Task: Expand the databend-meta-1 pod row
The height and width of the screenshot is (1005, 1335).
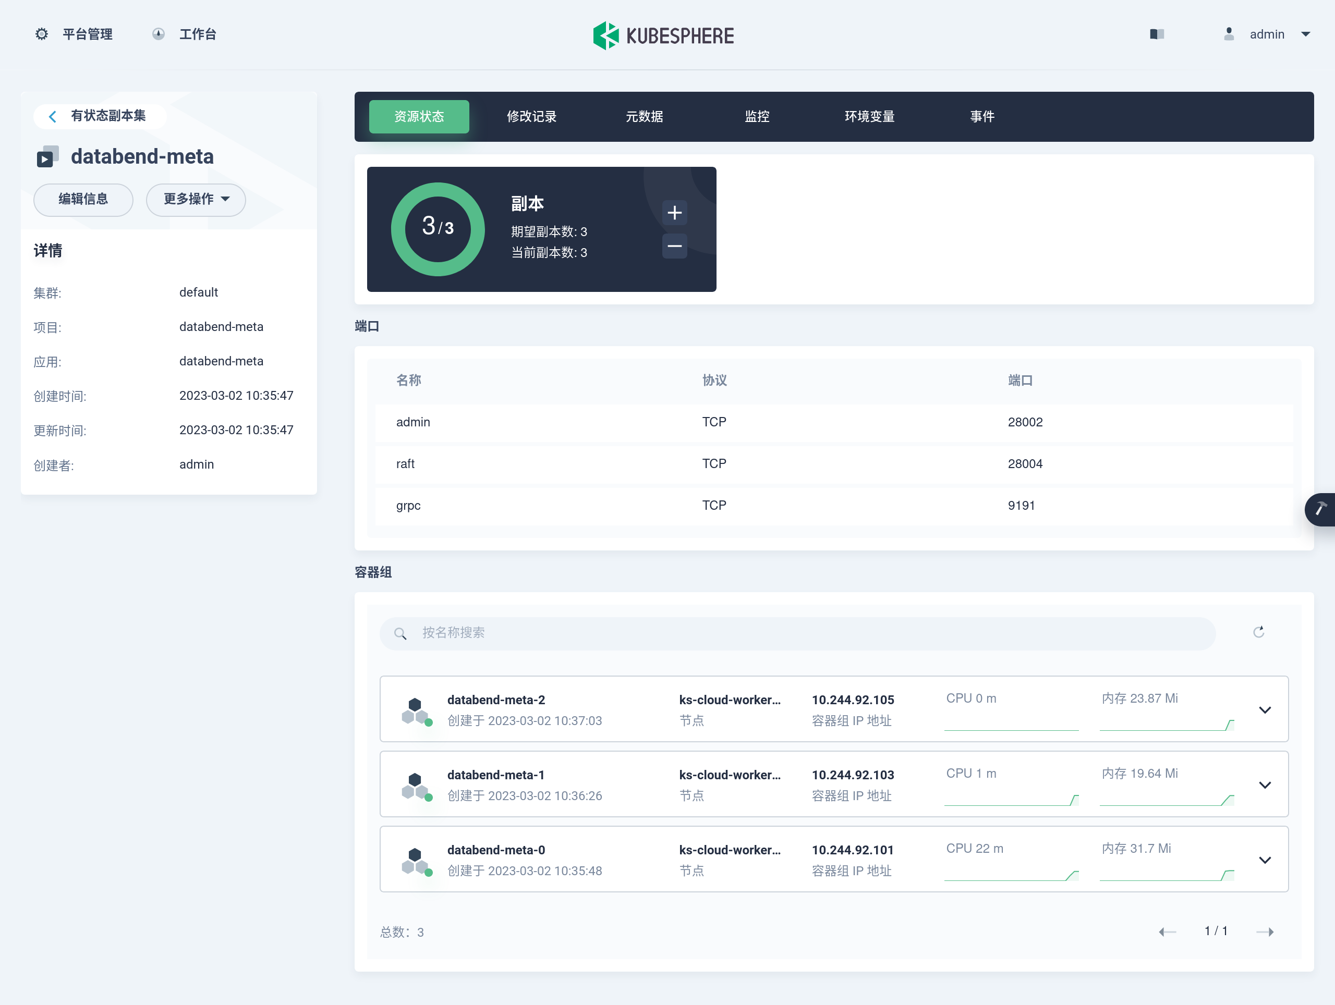Action: [1265, 785]
